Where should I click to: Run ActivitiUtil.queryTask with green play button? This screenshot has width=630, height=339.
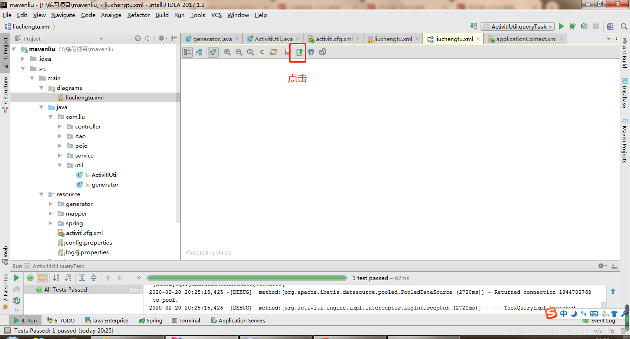coord(561,27)
